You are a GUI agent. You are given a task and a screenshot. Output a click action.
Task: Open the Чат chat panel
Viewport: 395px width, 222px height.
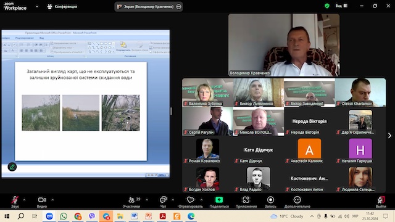[163, 202]
